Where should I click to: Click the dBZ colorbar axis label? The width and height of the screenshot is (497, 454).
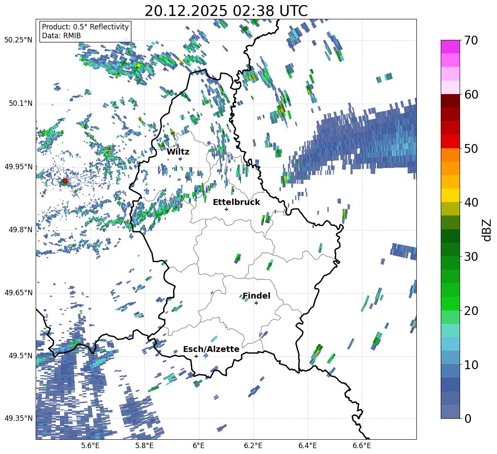point(487,230)
